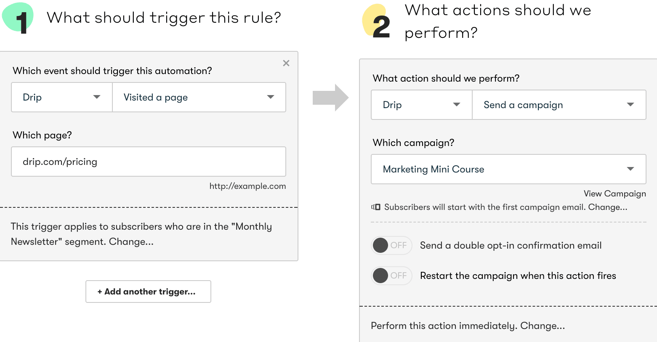Change starting campaign email setting
657x342 pixels.
[x=608, y=207]
